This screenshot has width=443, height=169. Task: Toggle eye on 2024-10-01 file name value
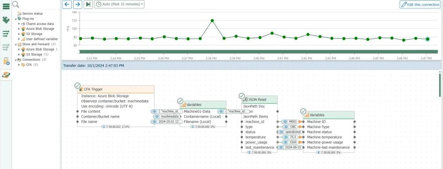click(155, 122)
